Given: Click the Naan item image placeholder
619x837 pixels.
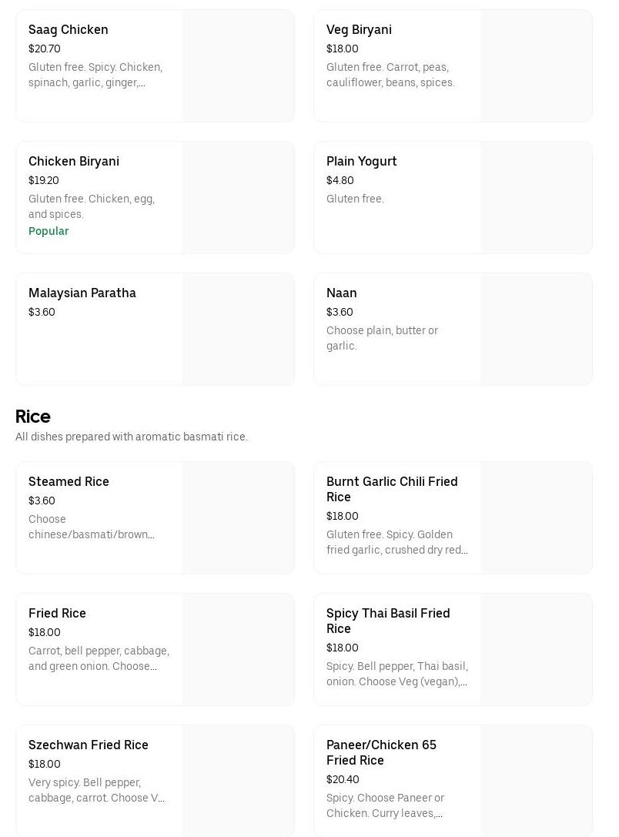Looking at the screenshot, I should [x=537, y=330].
